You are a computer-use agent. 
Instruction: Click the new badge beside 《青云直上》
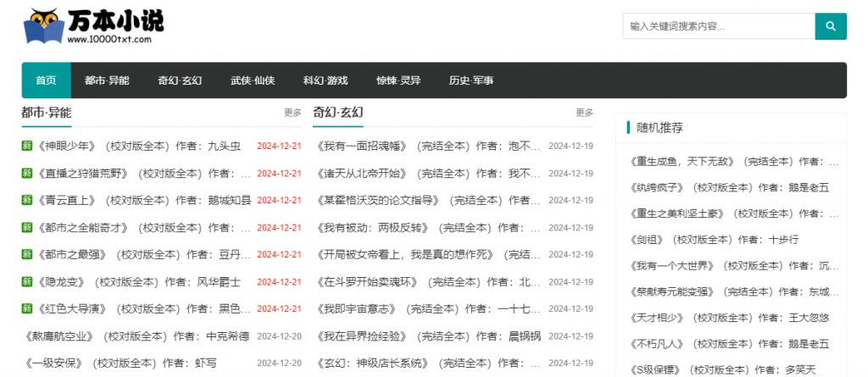coord(26,200)
